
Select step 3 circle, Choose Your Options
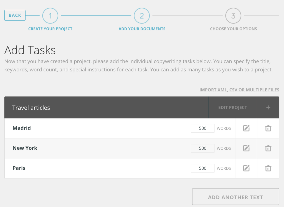[x=233, y=15]
